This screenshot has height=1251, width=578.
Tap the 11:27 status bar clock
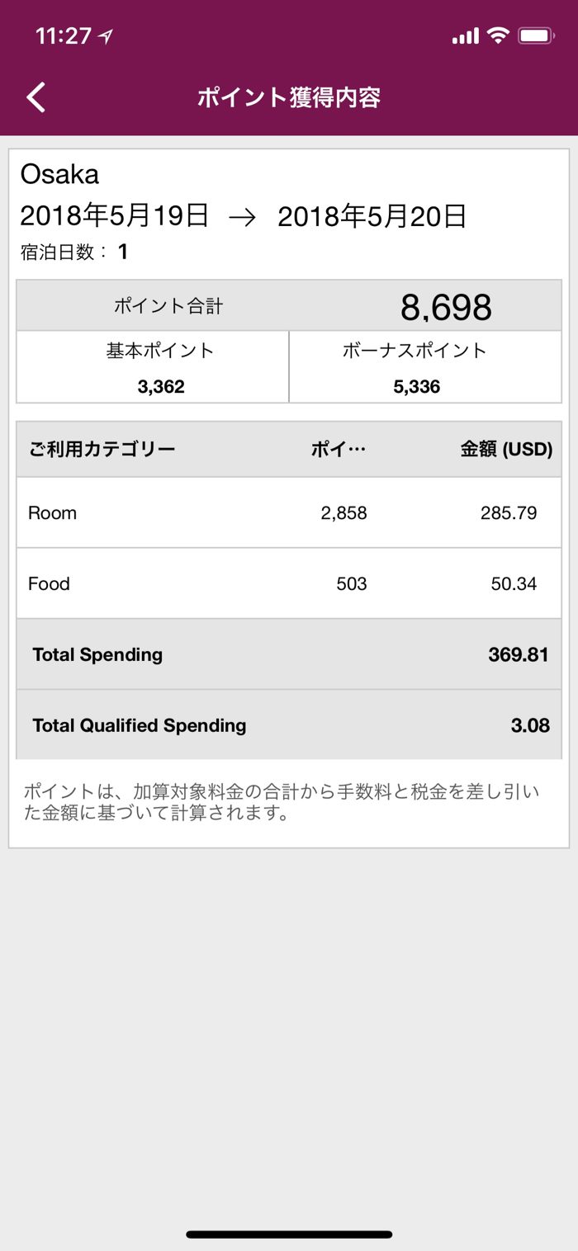(x=63, y=36)
